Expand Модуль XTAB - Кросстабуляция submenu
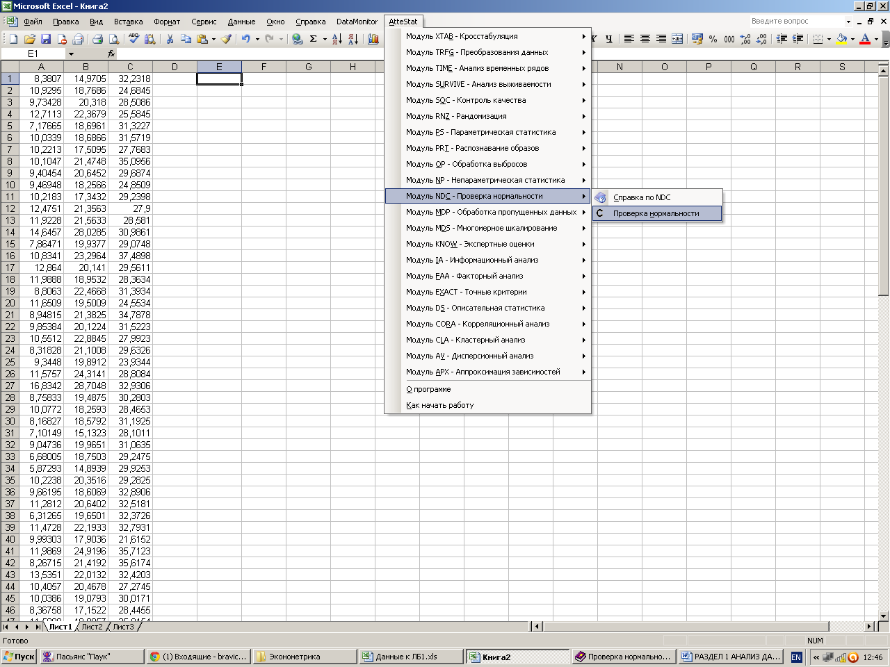Image resolution: width=890 pixels, height=667 pixels. pos(487,36)
